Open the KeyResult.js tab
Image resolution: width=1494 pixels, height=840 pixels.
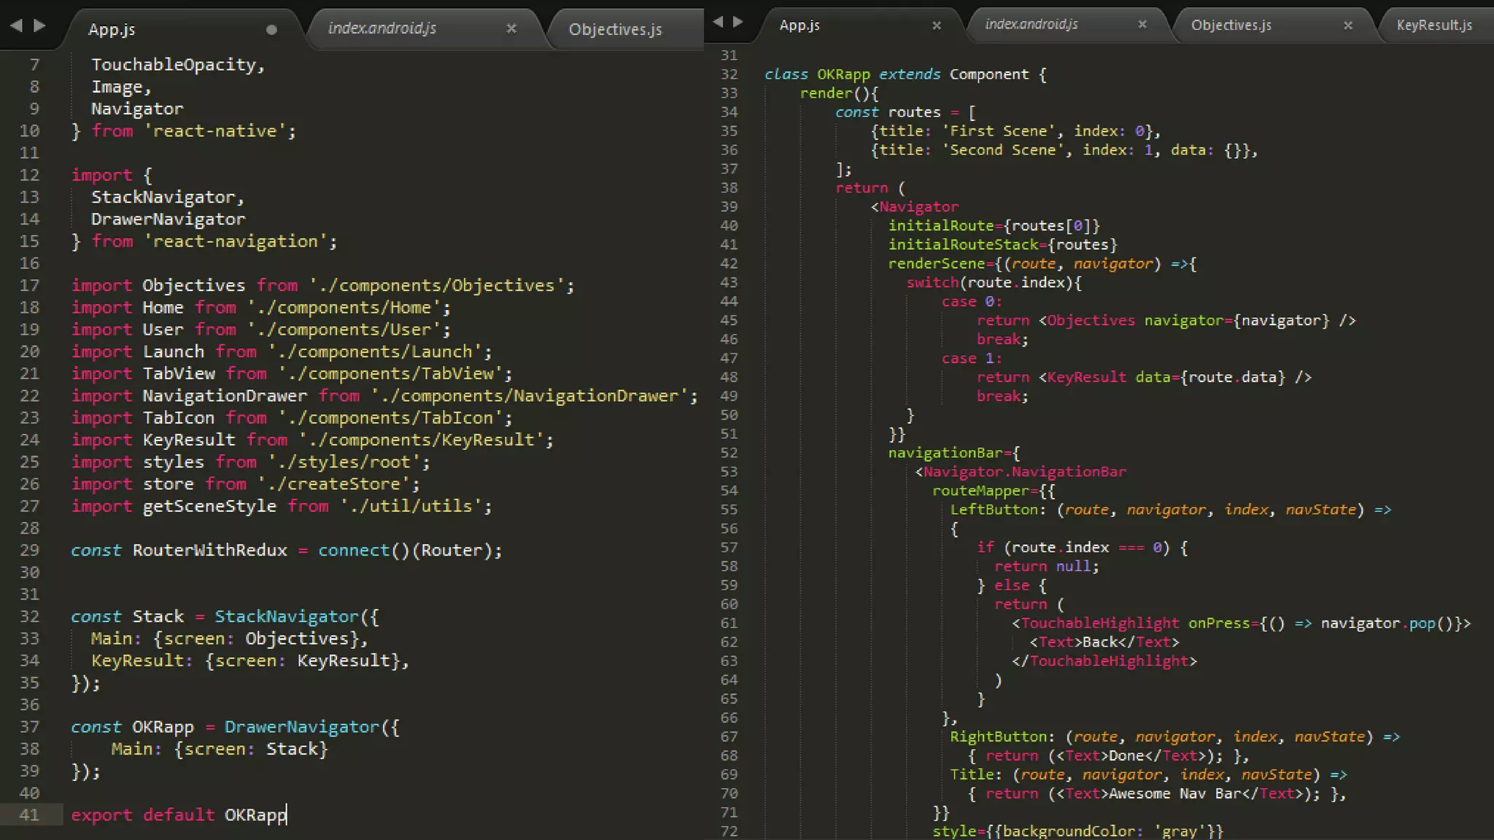point(1433,26)
